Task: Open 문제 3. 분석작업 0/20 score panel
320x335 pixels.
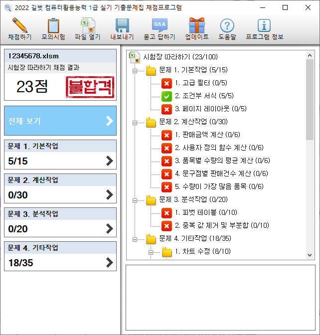Action: point(60,222)
